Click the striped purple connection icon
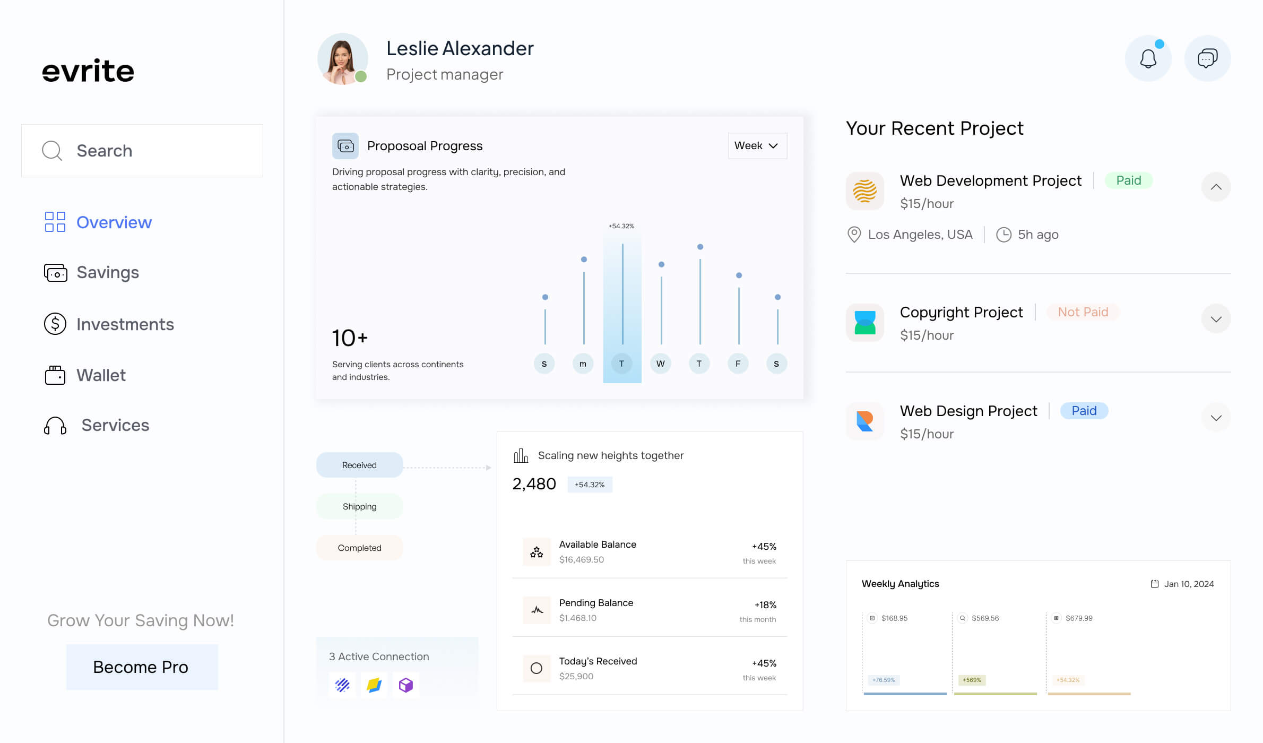The height and width of the screenshot is (743, 1263). coord(342,685)
